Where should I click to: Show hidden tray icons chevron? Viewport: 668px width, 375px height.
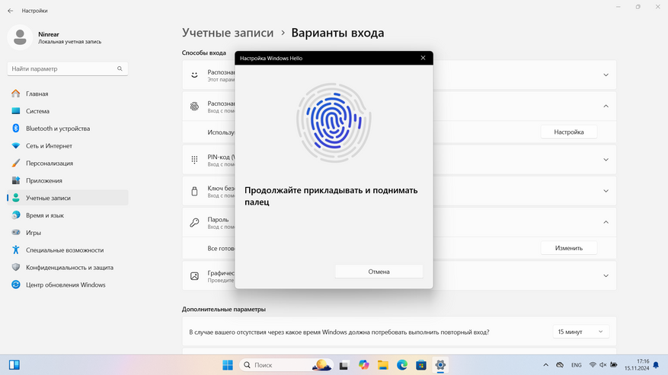[545, 365]
